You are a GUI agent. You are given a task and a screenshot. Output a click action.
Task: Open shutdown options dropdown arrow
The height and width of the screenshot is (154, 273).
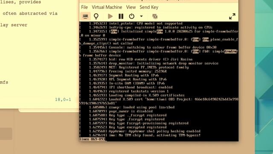click(141, 16)
